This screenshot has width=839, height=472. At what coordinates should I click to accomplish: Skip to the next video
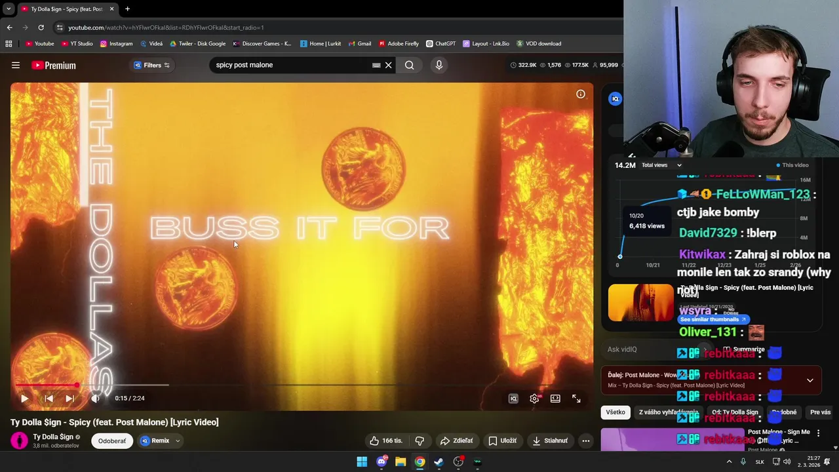(69, 398)
